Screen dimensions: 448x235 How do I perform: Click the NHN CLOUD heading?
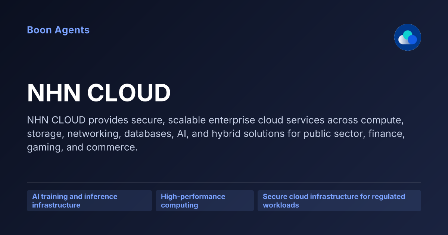pyautogui.click(x=99, y=93)
